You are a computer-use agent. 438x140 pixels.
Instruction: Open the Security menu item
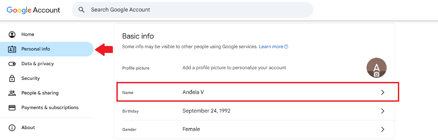coord(31,78)
